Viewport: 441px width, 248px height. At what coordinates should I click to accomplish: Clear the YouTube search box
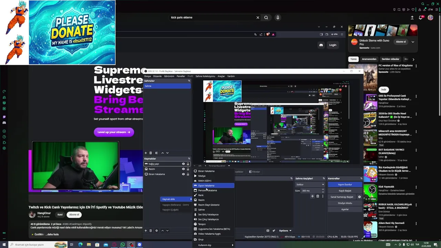click(258, 18)
